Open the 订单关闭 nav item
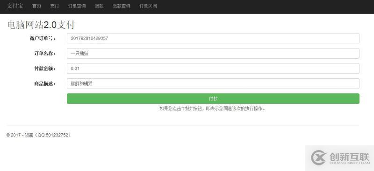Image resolution: width=374 pixels, height=171 pixels. pyautogui.click(x=148, y=6)
